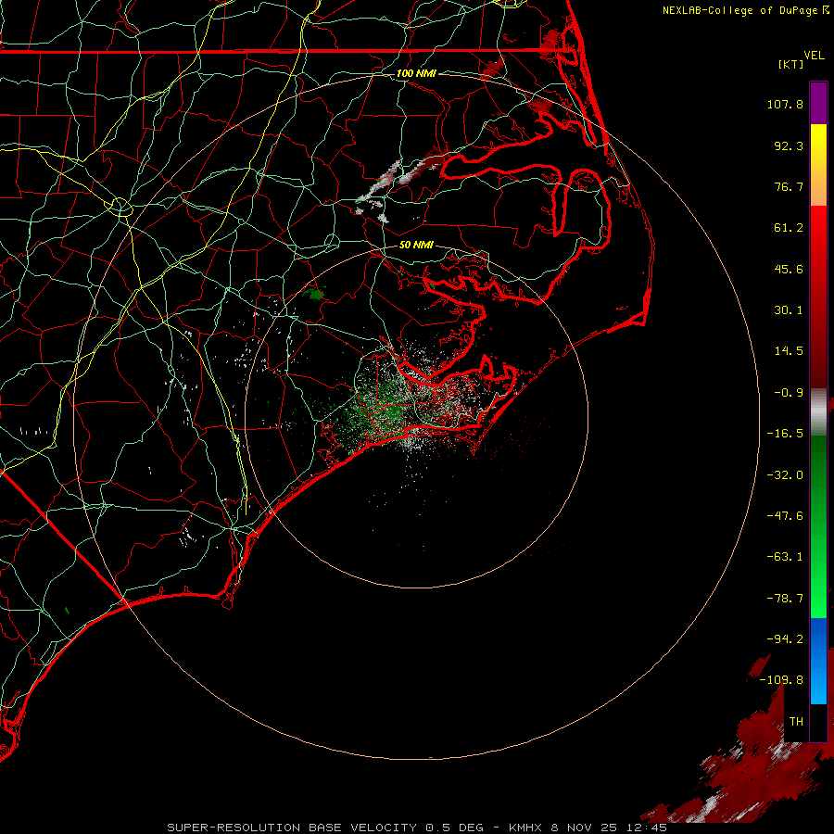Click the purple segment of velocity color bar
Image resolution: width=834 pixels, height=834 pixels.
click(x=818, y=103)
